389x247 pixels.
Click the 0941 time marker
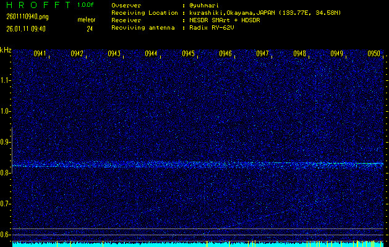coord(40,54)
